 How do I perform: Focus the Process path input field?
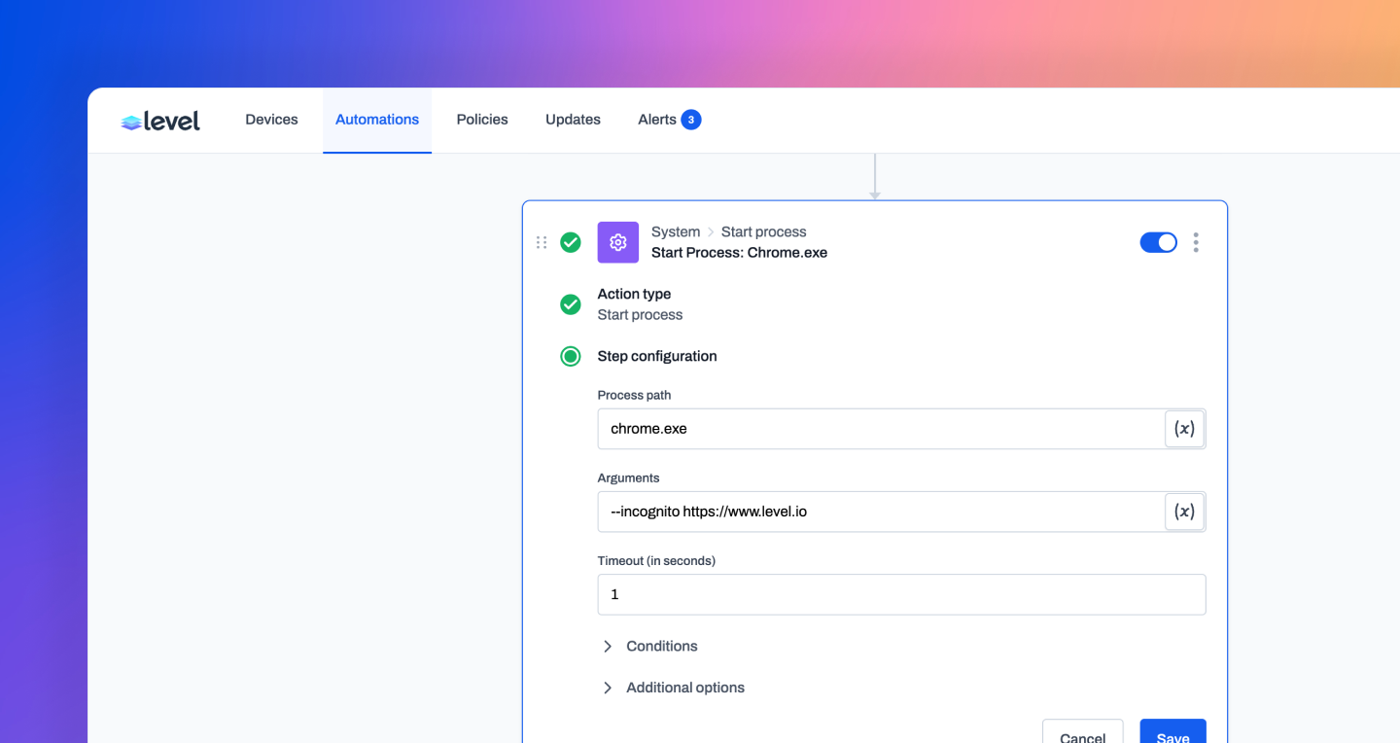(881, 429)
